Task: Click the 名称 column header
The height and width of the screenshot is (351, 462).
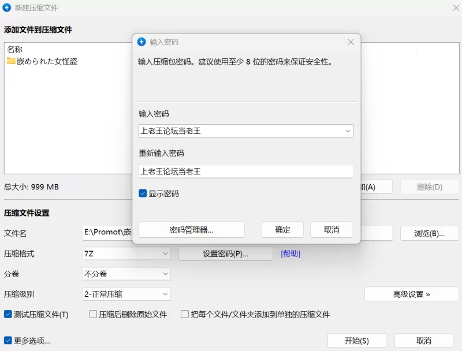Action: tap(15, 49)
